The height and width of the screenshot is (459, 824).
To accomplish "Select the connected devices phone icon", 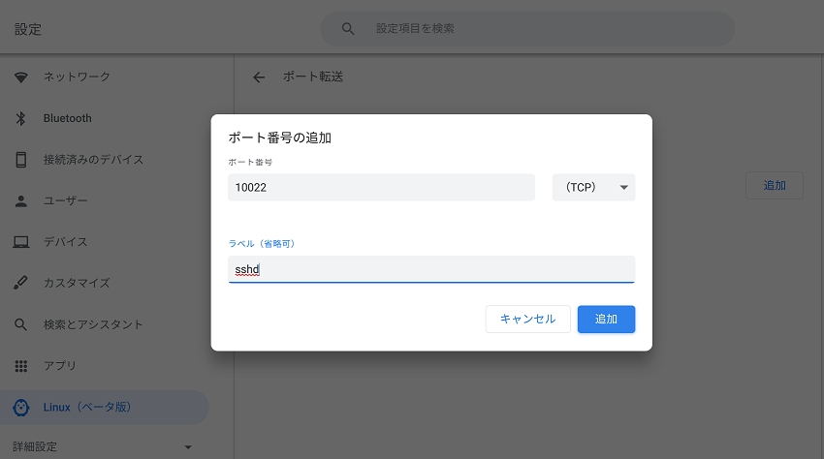I will point(21,160).
